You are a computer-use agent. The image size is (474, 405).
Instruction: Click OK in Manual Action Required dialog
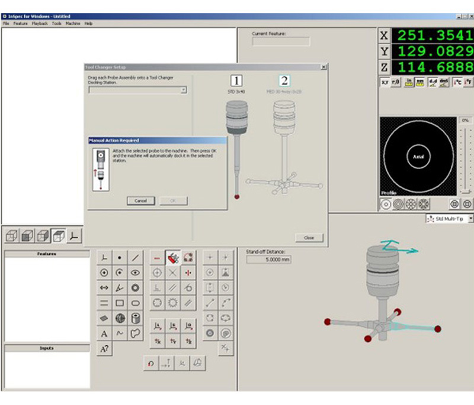(174, 200)
